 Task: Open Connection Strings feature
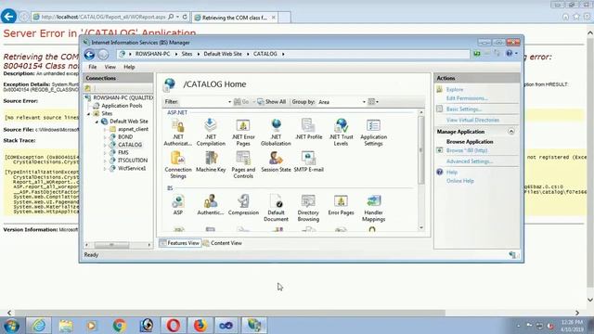[177, 165]
